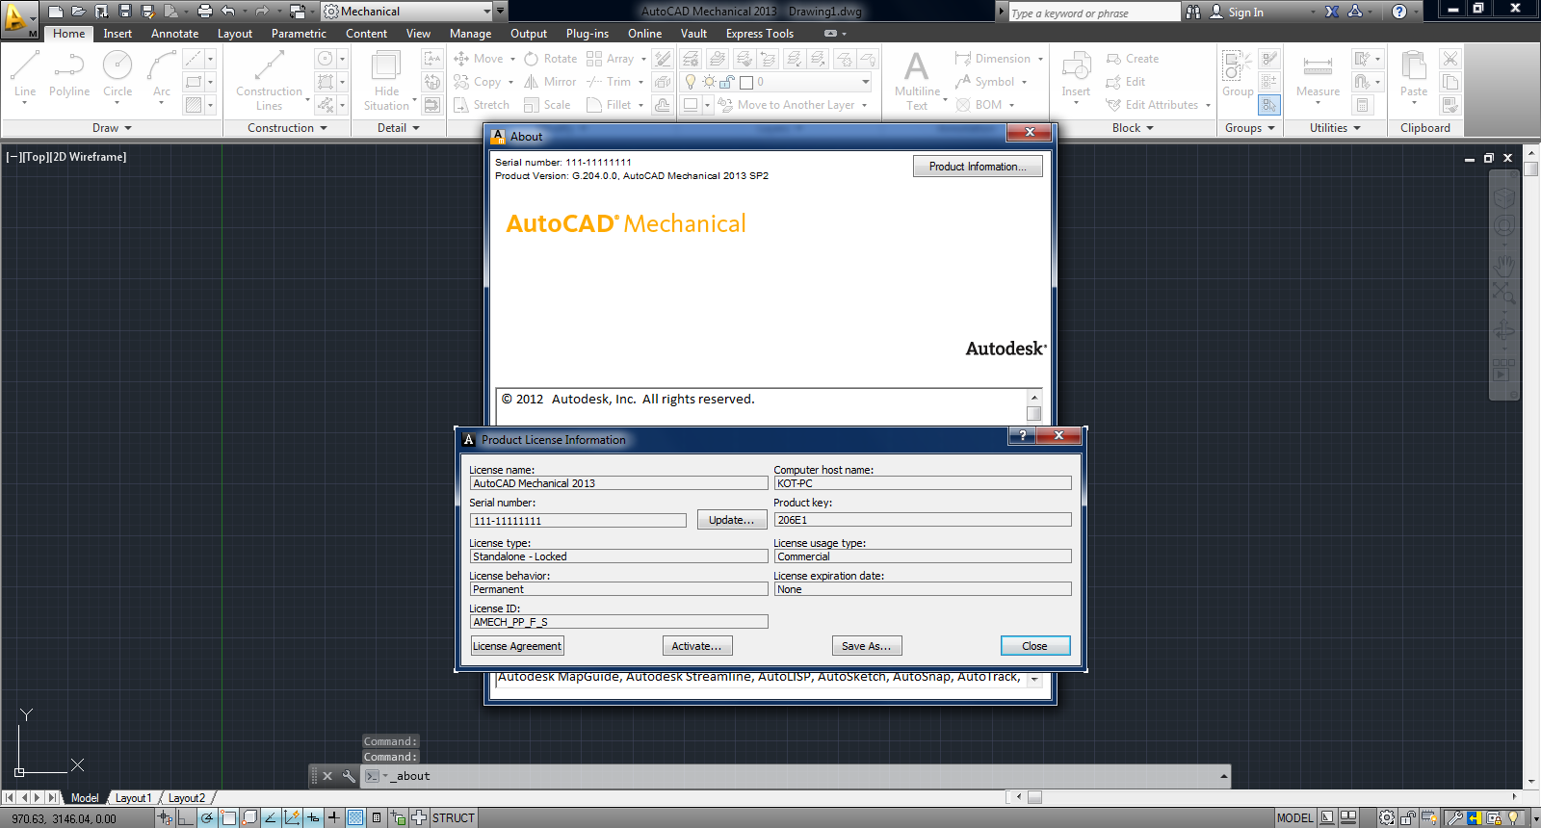1541x828 pixels.
Task: Toggle STRUCT mode in status bar
Action: [453, 818]
